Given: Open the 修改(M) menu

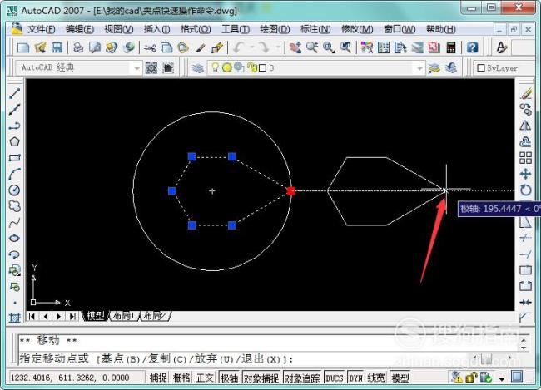Looking at the screenshot, I should pyautogui.click(x=357, y=29).
